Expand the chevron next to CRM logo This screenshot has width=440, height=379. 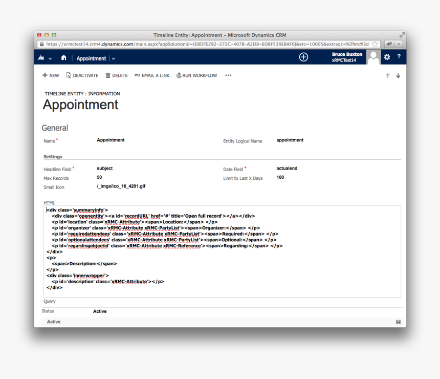coord(50,58)
